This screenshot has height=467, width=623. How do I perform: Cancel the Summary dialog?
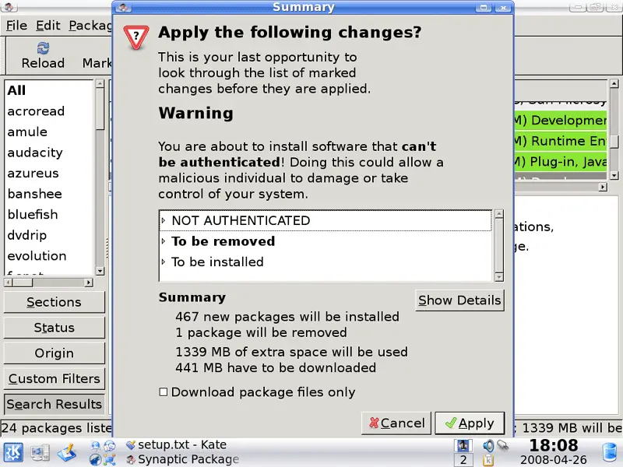[x=396, y=423]
